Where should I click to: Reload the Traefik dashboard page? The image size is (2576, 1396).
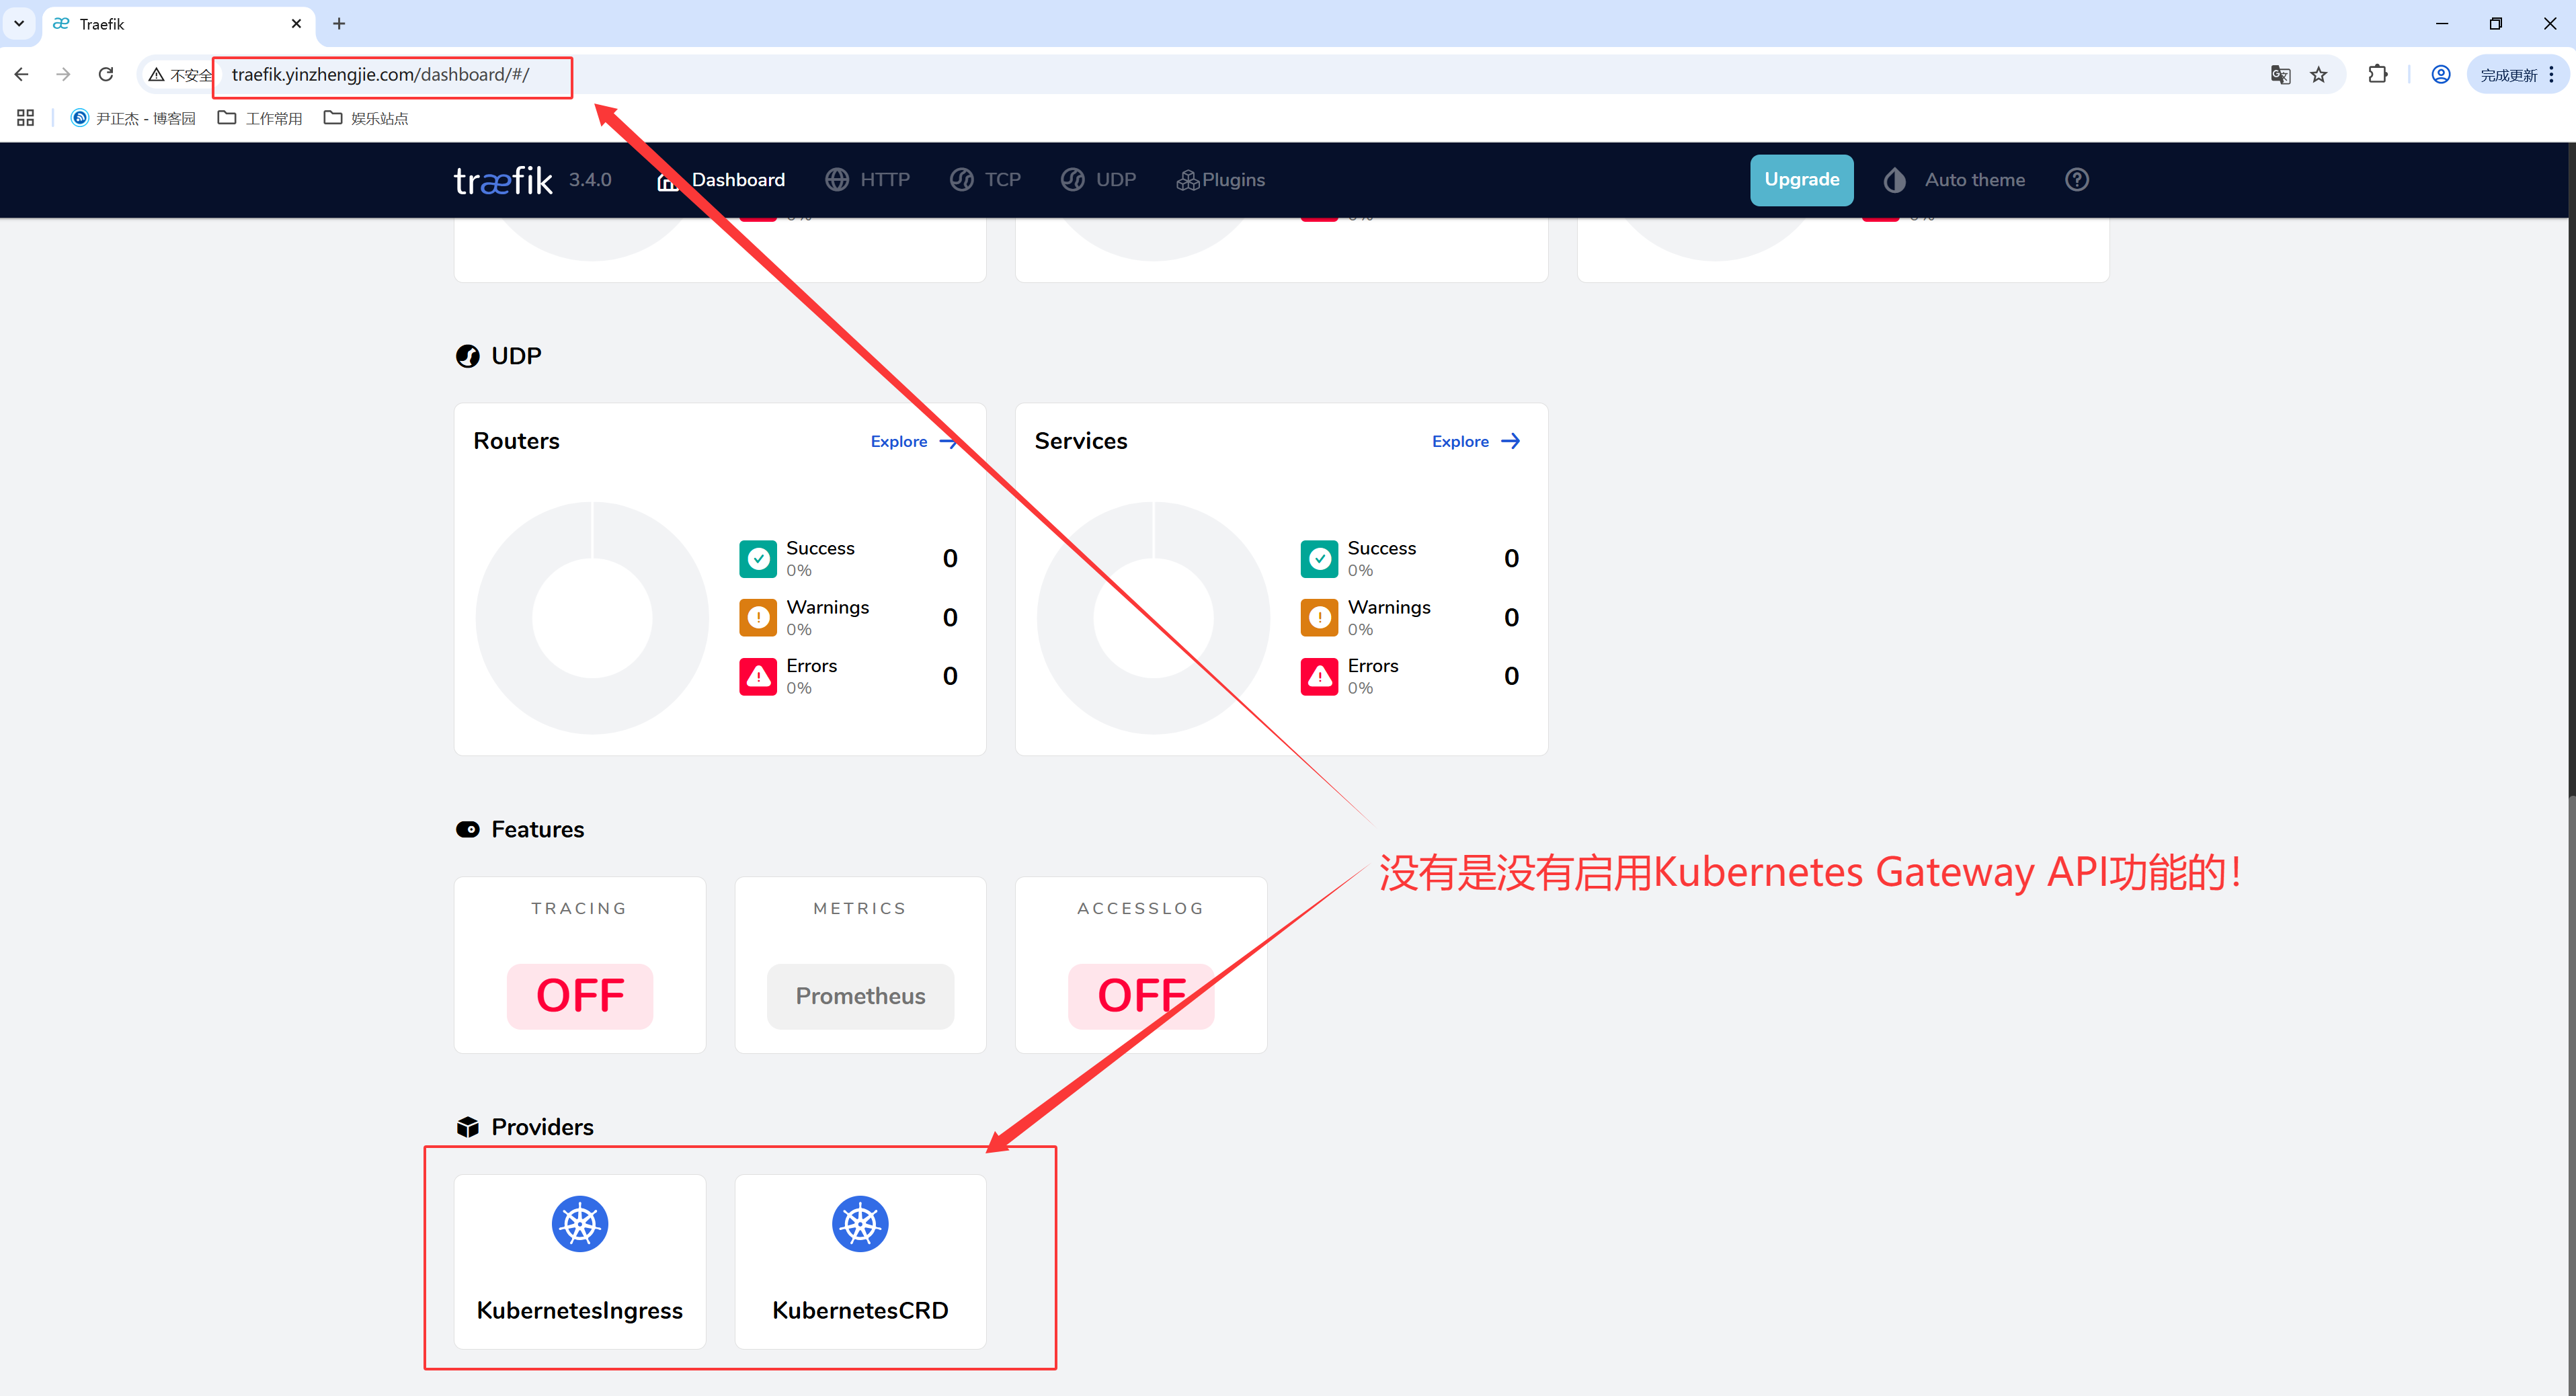106,75
